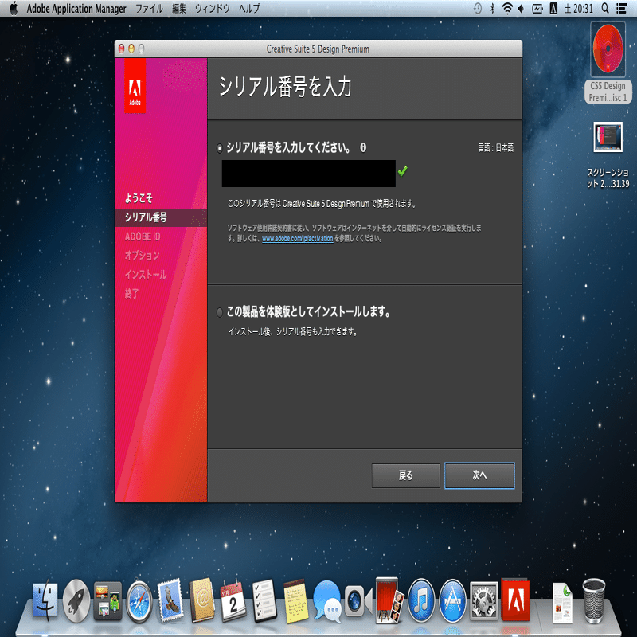Click the 次へ button

[x=479, y=475]
